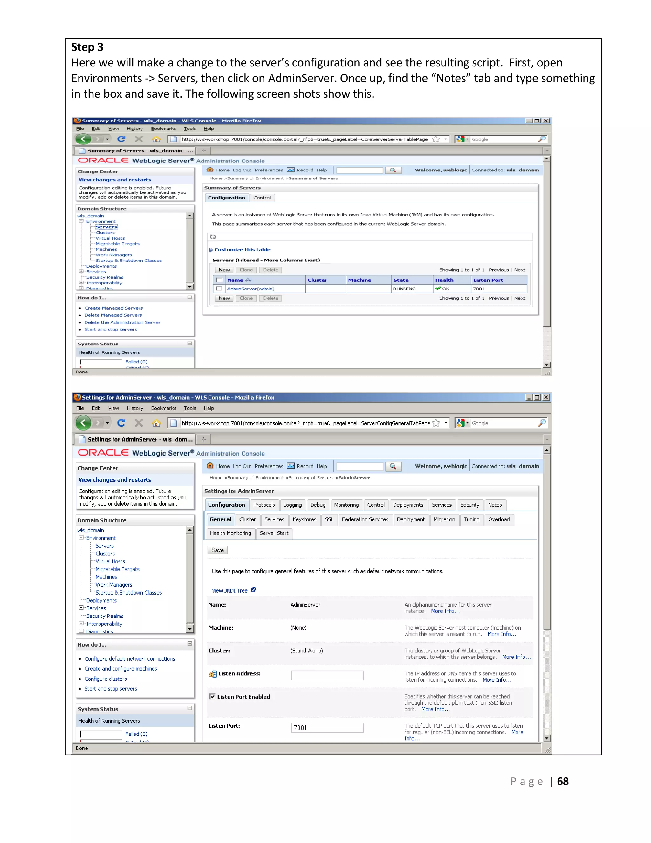Image resolution: width=651 pixels, height=843 pixels.
Task: Collapse Environment node in Settings for AdminServer tree
Action: (81, 537)
